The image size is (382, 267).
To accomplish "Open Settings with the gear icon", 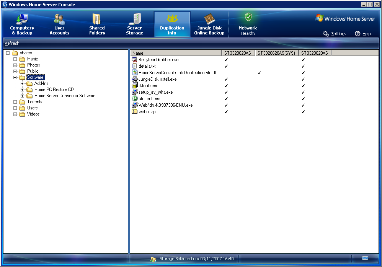I will [326, 34].
